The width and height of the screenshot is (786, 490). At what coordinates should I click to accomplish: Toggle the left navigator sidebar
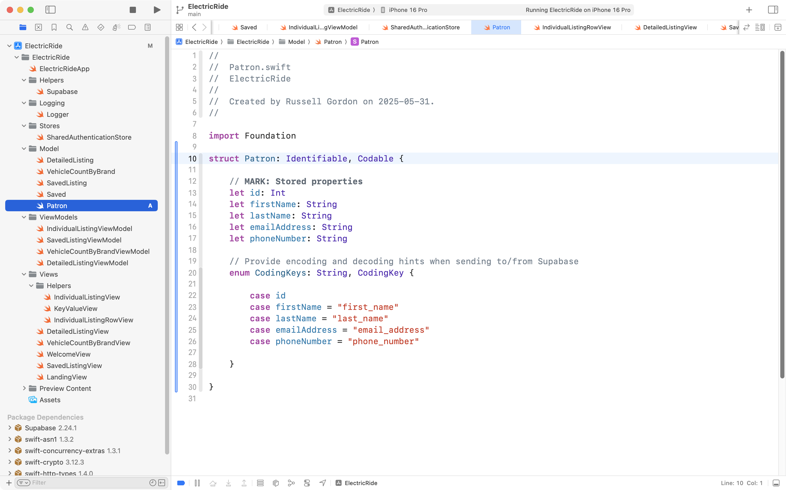(50, 10)
